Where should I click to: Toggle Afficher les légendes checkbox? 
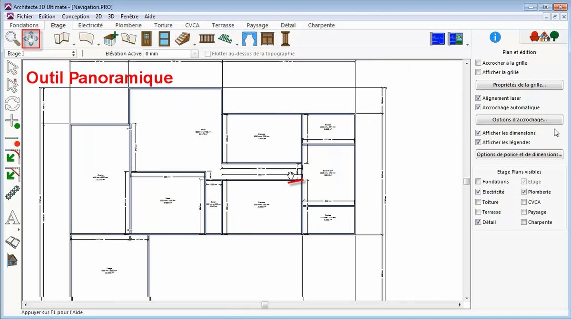[x=479, y=142]
